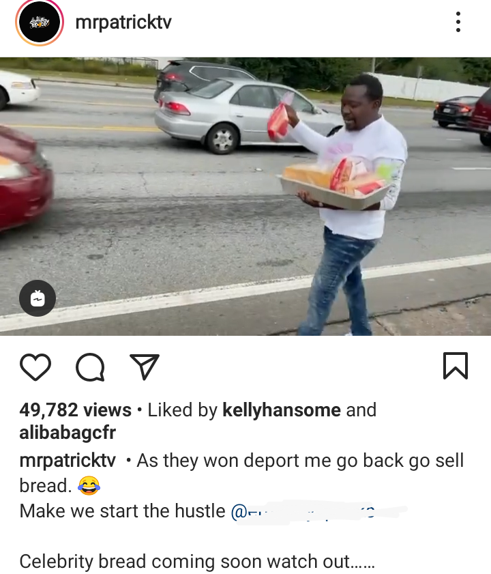Viewport: 491px width, 574px height.
Task: Save the post with the bookmark icon
Action: pyautogui.click(x=456, y=366)
